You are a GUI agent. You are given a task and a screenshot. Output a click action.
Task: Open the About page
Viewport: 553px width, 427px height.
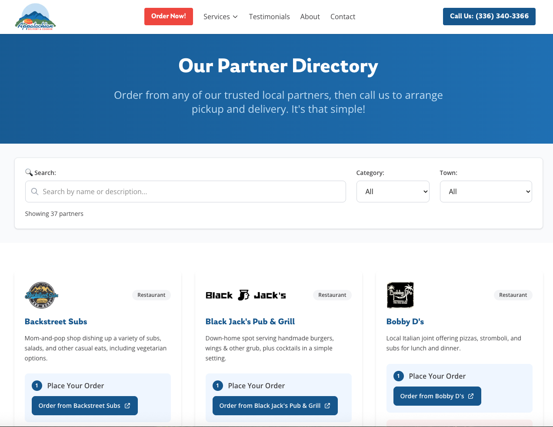[310, 17]
